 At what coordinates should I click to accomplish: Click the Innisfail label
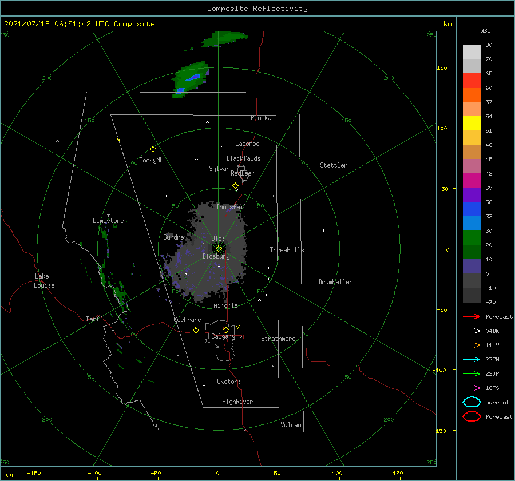[x=231, y=207]
